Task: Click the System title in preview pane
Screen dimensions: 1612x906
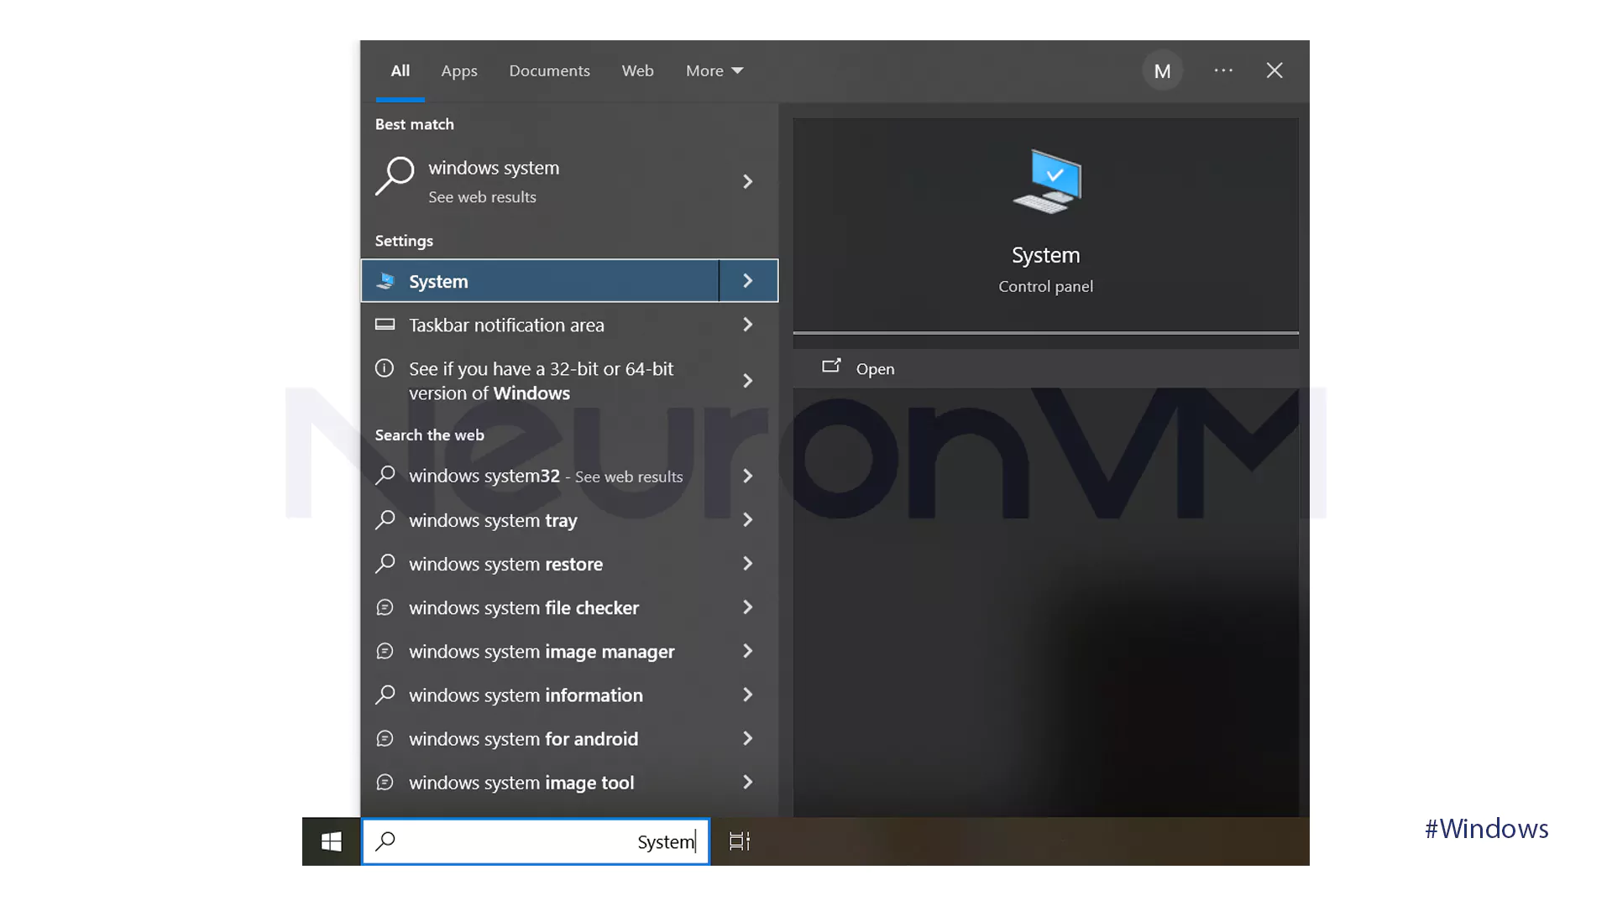Action: 1046,255
